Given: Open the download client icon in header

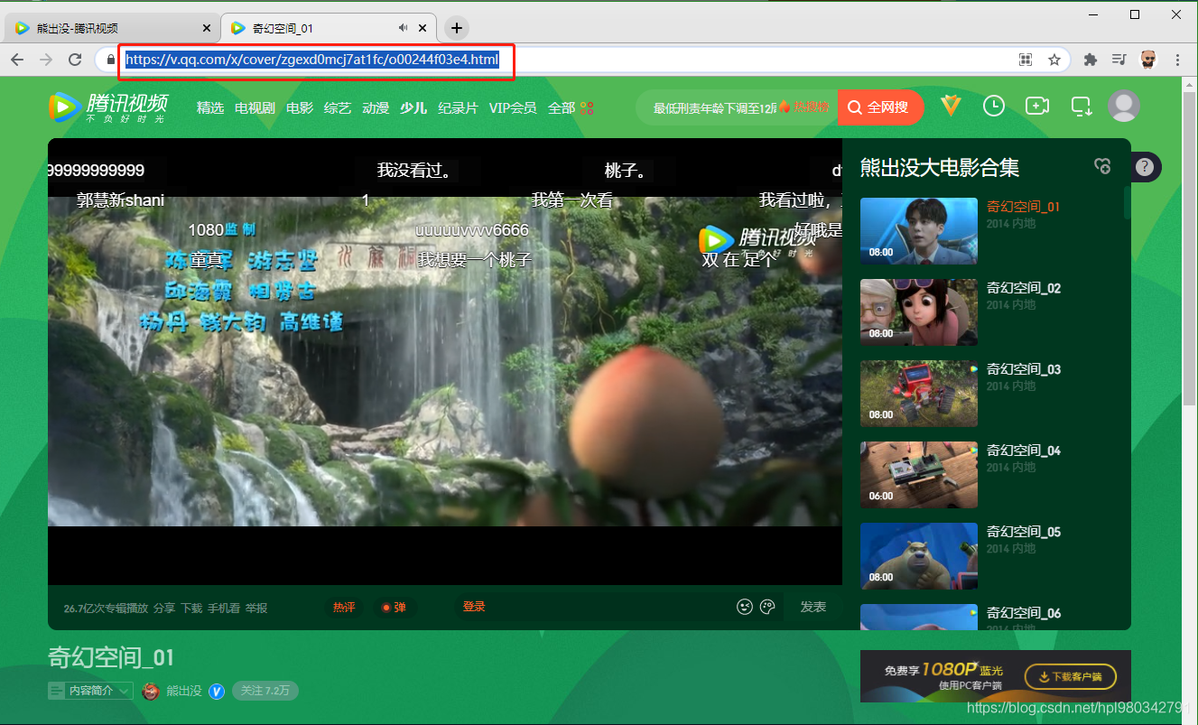Looking at the screenshot, I should 1081,107.
